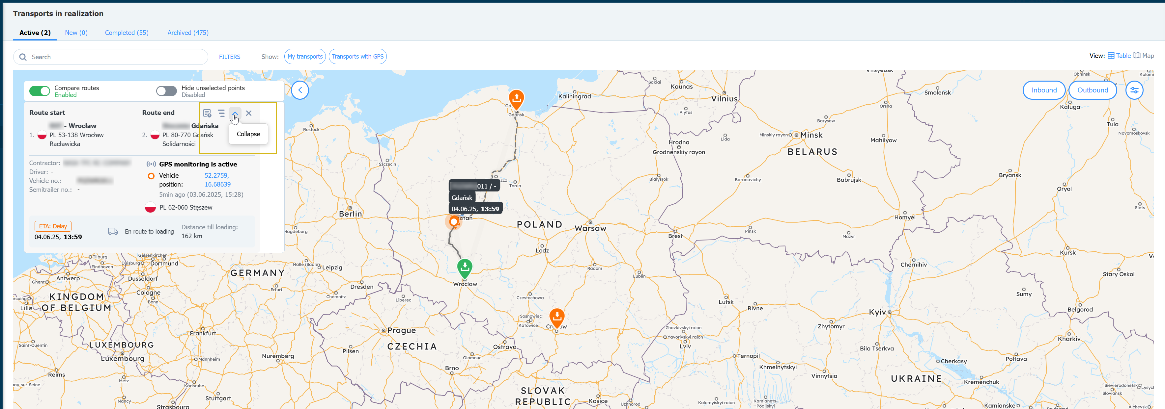The height and width of the screenshot is (409, 1165).
Task: Click the Gdańsk map tooltip label
Action: [x=462, y=198]
